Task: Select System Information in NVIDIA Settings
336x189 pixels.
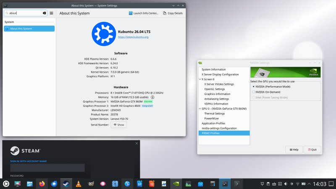Action: [x=214, y=69]
